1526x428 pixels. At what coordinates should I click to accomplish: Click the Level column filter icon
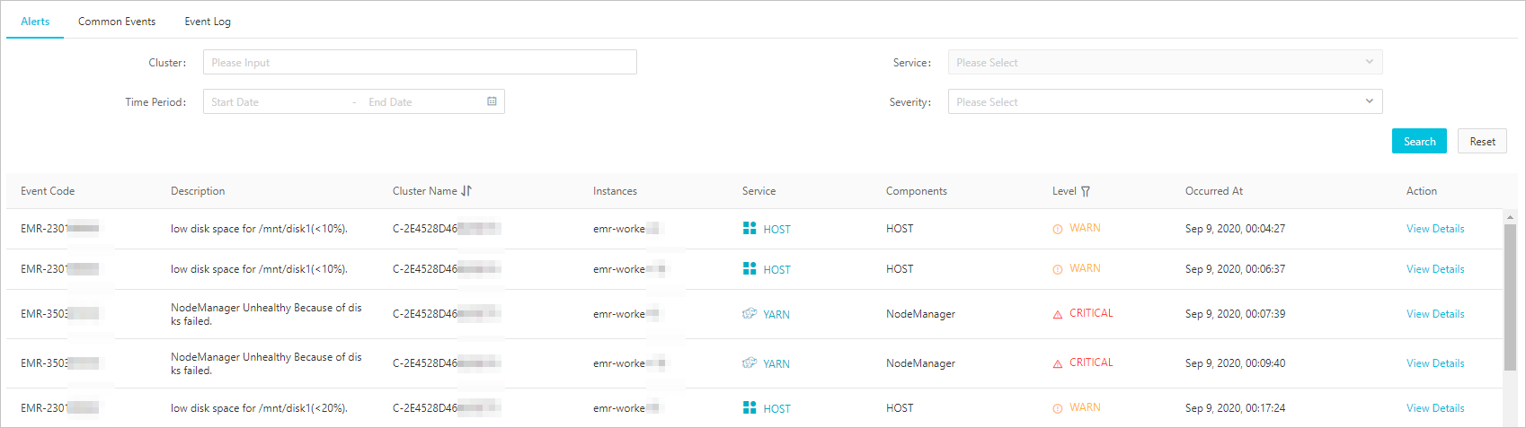[1086, 191]
